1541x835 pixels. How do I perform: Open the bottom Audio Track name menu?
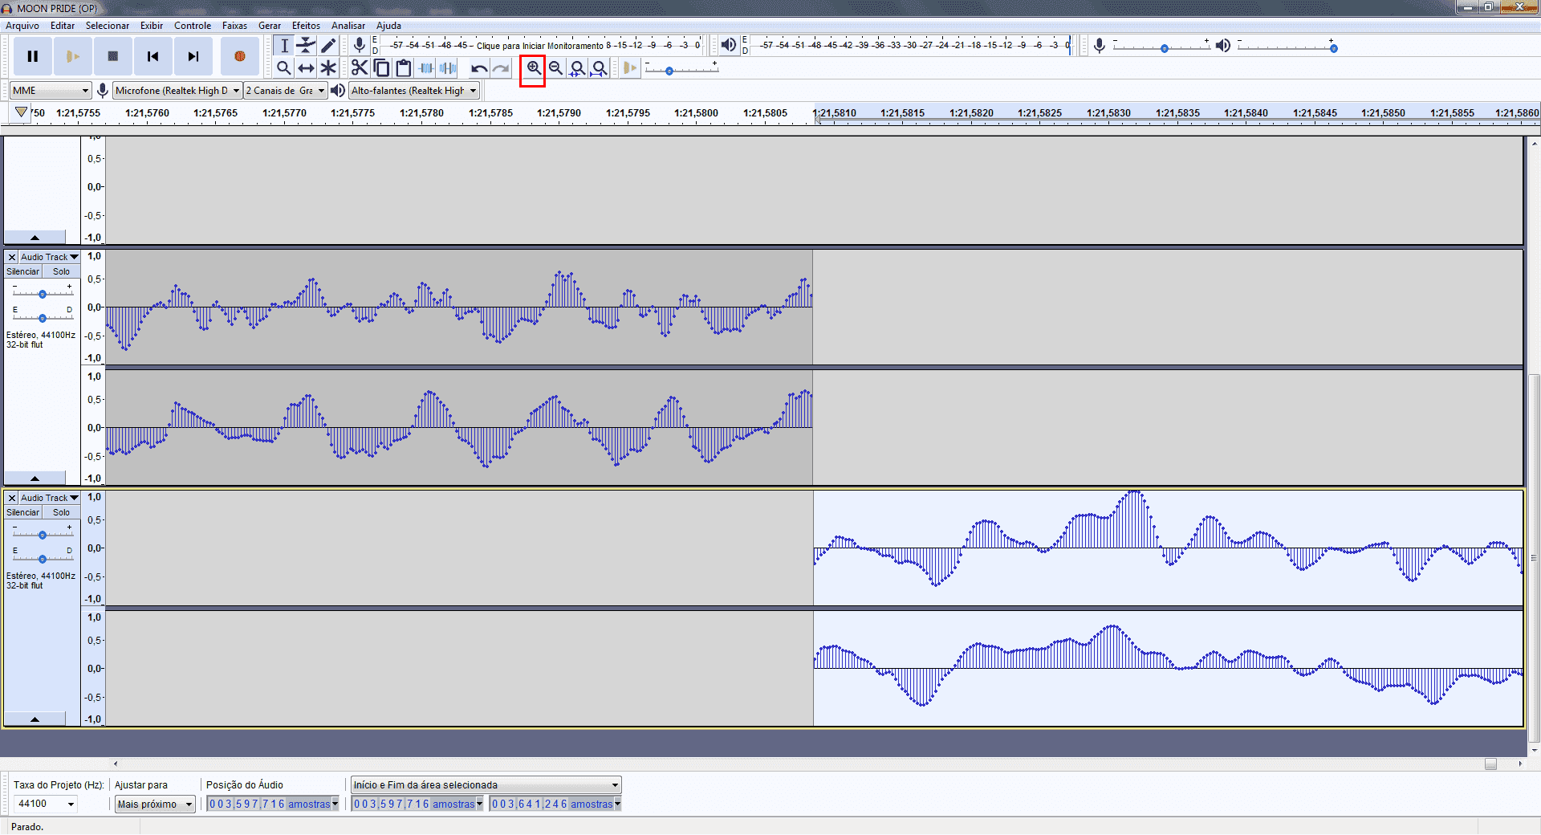click(50, 498)
